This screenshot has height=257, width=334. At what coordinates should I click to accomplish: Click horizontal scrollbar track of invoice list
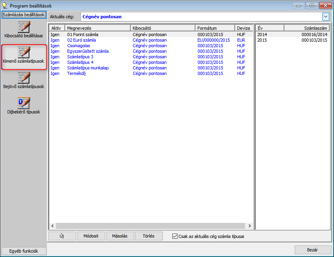[x=151, y=226]
